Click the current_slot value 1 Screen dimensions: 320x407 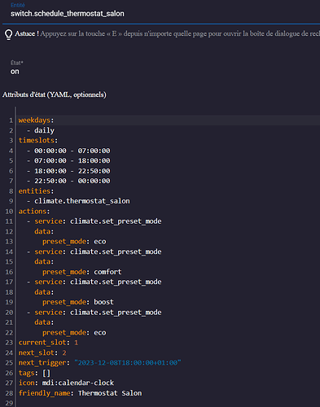[x=77, y=343]
